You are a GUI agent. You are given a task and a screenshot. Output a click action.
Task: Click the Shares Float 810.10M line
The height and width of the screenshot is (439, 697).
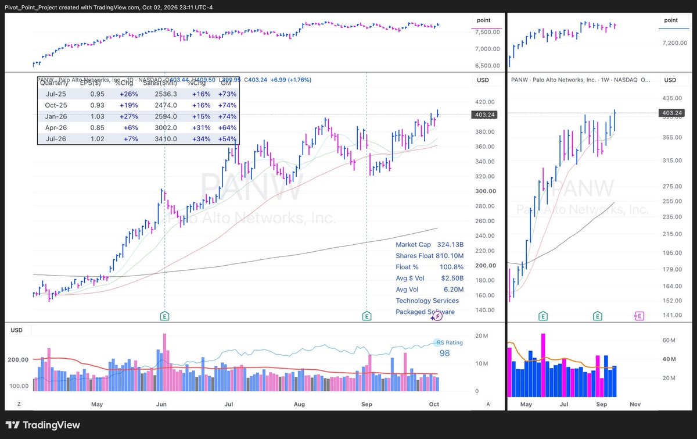pos(430,256)
